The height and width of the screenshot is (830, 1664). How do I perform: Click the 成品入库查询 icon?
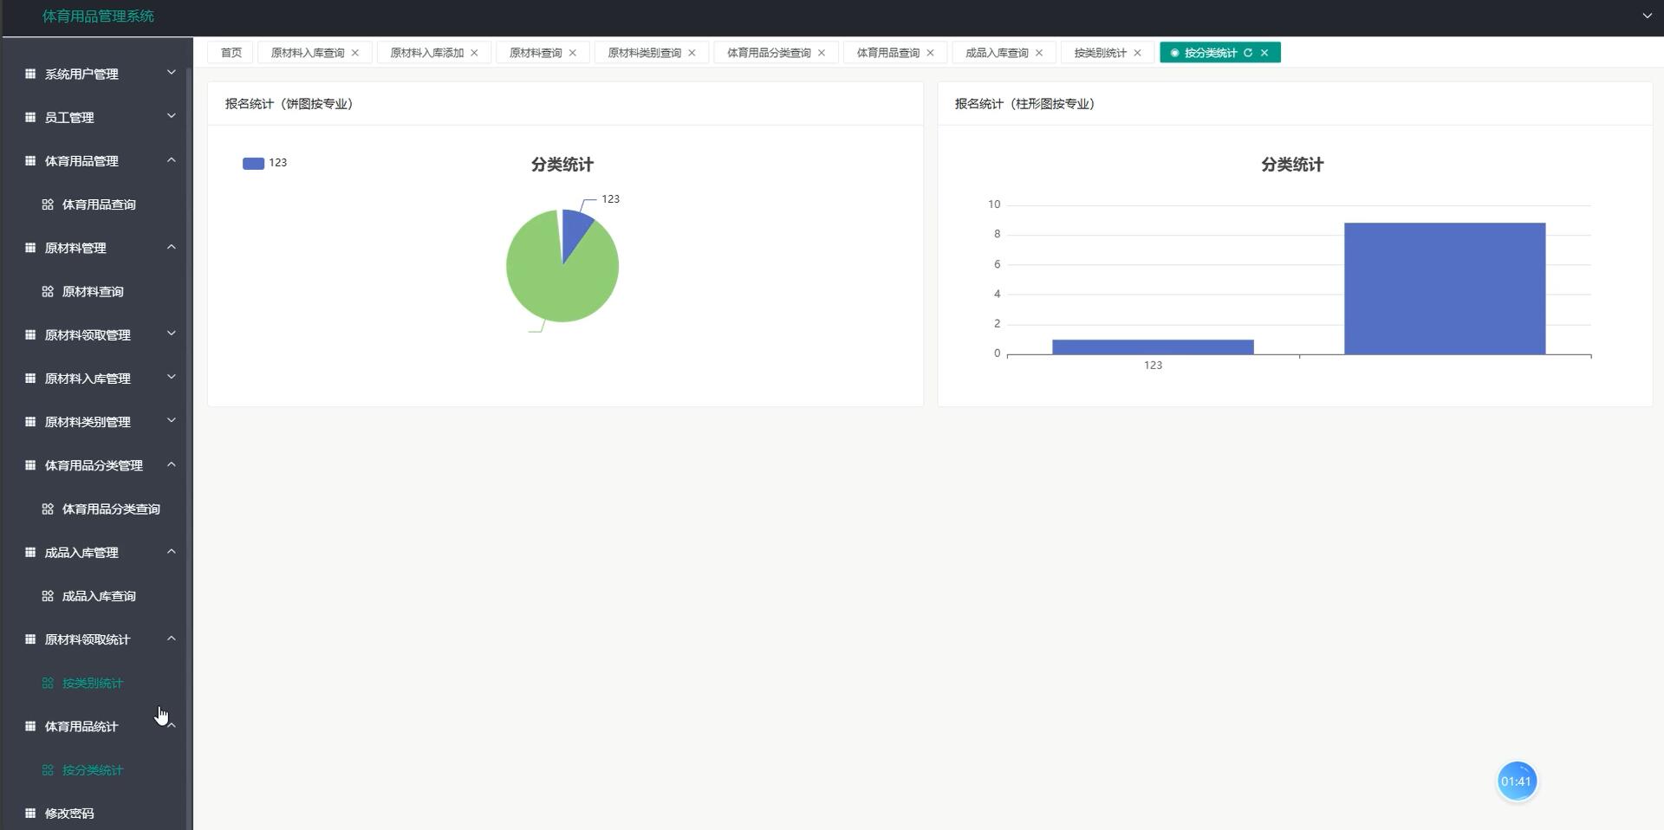pos(49,595)
